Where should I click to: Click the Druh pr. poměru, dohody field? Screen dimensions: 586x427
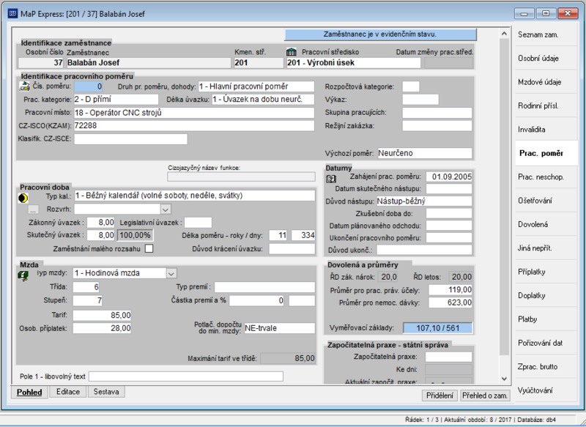[x=256, y=86]
